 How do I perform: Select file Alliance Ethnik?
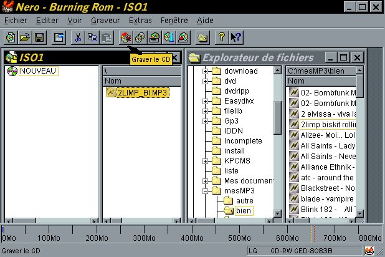point(328,167)
